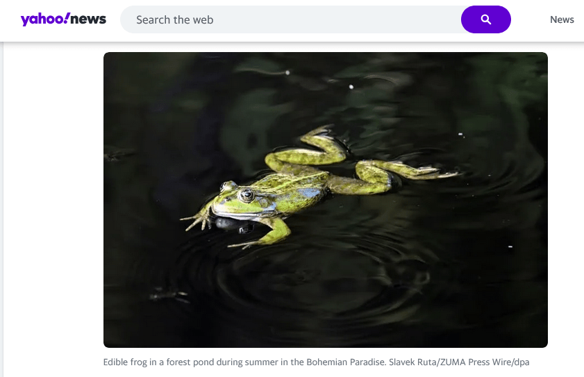Click the "news" word in the logo
The image size is (584, 377).
click(x=89, y=19)
